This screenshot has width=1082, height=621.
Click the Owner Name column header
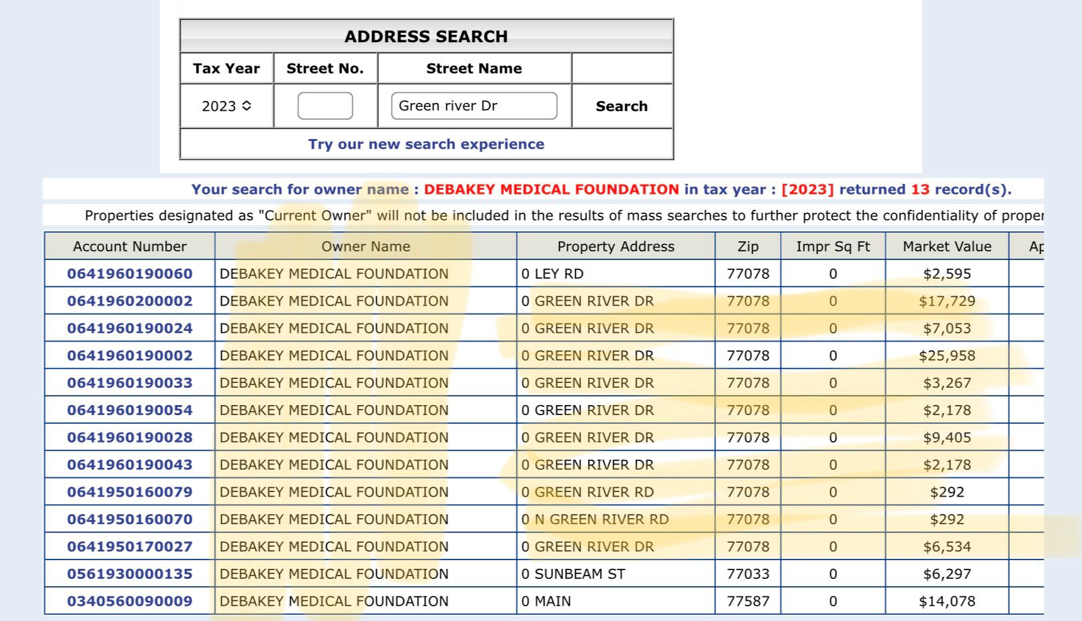366,246
